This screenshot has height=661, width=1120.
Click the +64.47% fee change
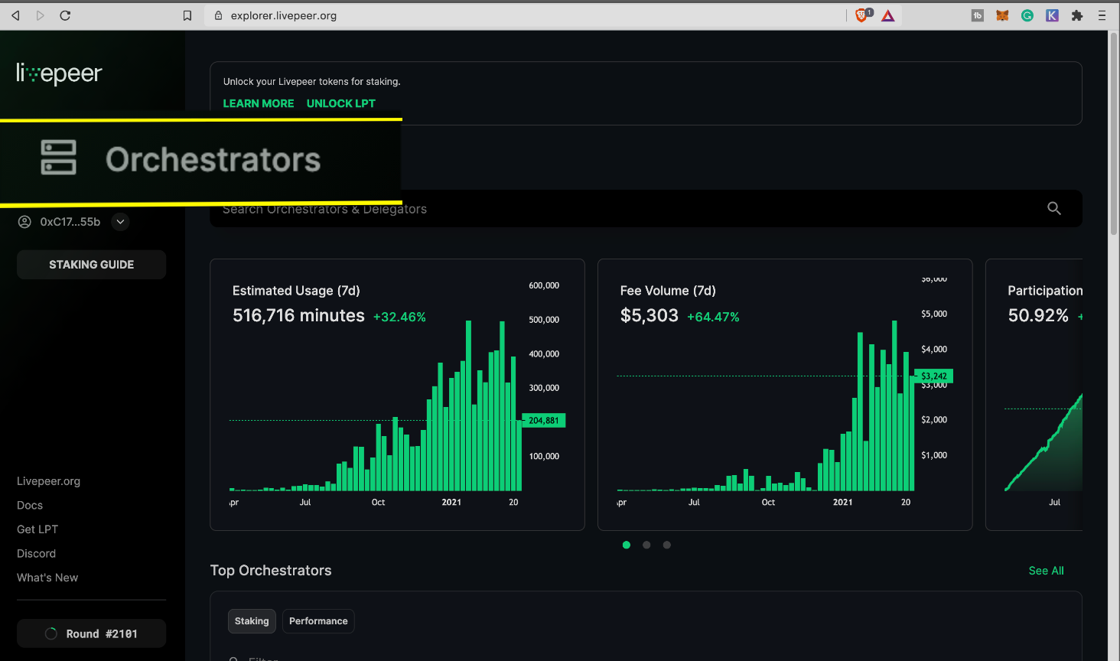(x=713, y=317)
